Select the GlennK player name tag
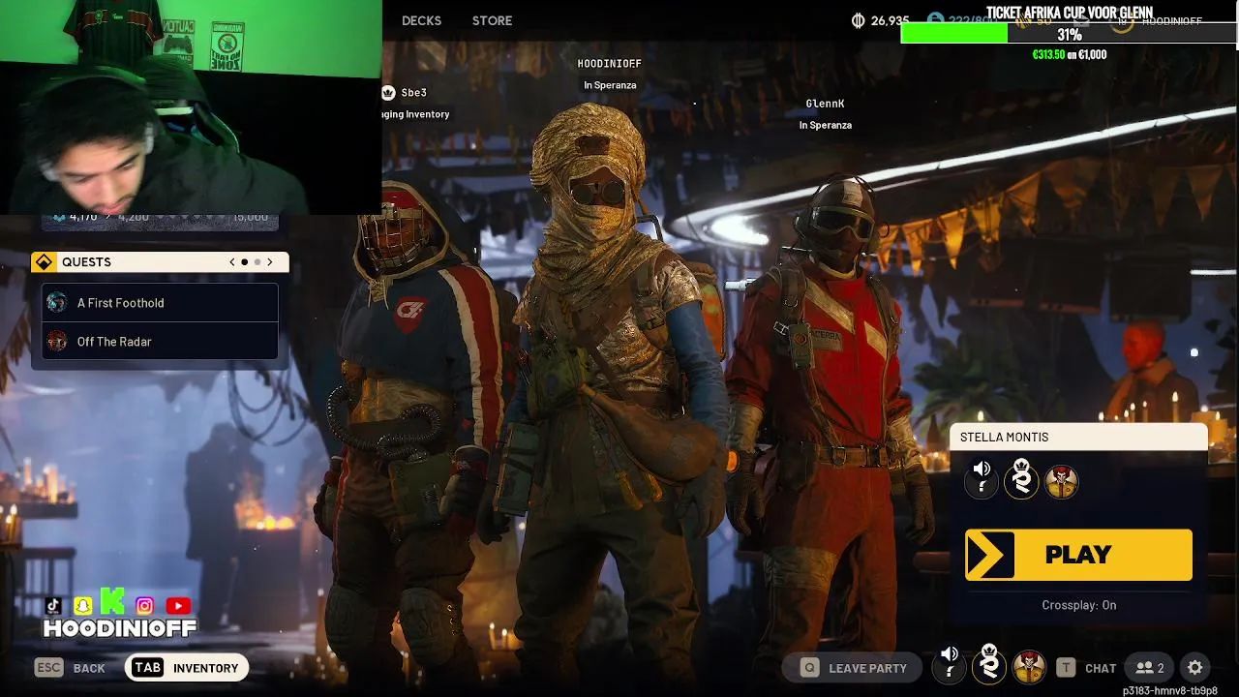 [825, 104]
